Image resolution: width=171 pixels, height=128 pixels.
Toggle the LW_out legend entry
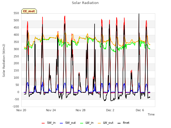point(106,123)
